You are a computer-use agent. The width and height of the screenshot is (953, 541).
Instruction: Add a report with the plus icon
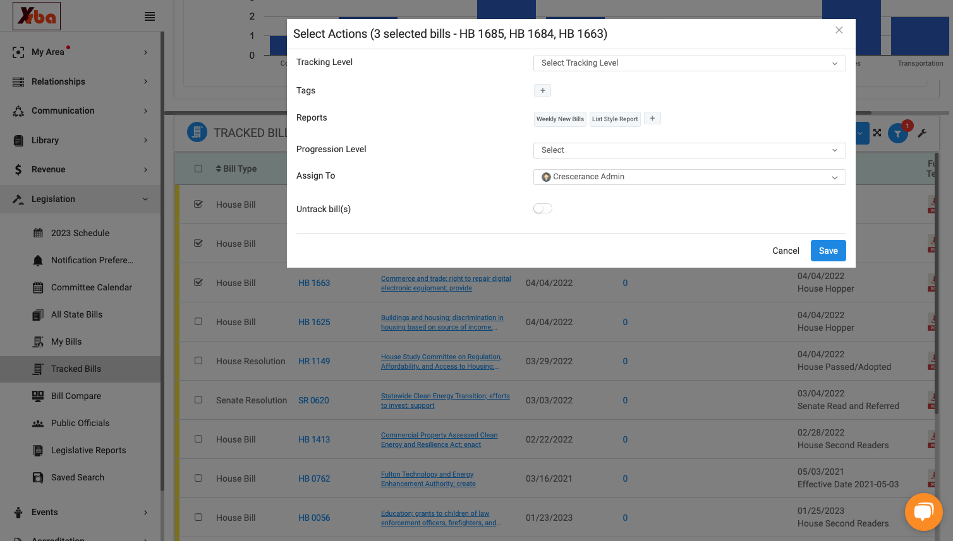652,118
